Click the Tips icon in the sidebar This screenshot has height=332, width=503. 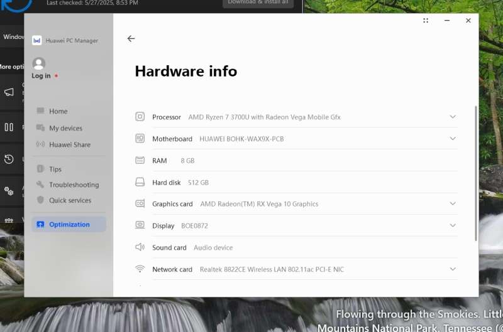40,168
